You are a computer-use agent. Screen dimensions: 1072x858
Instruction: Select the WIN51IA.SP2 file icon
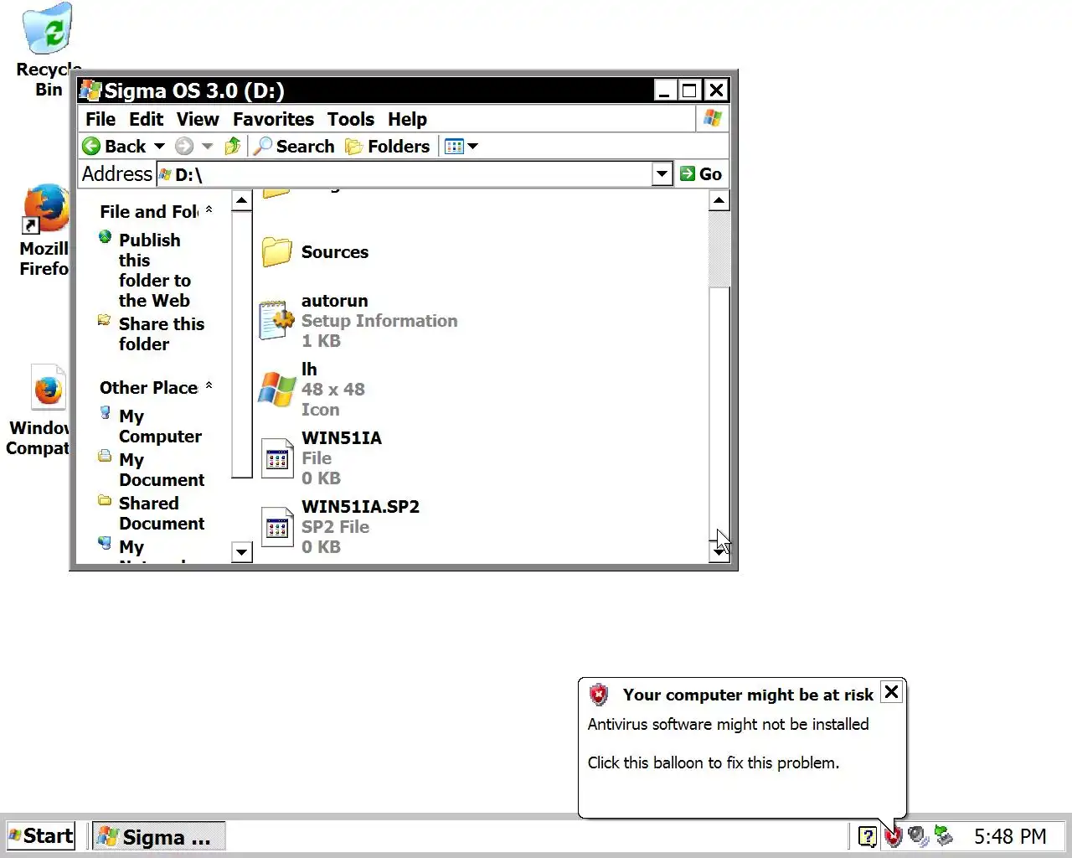(x=277, y=526)
